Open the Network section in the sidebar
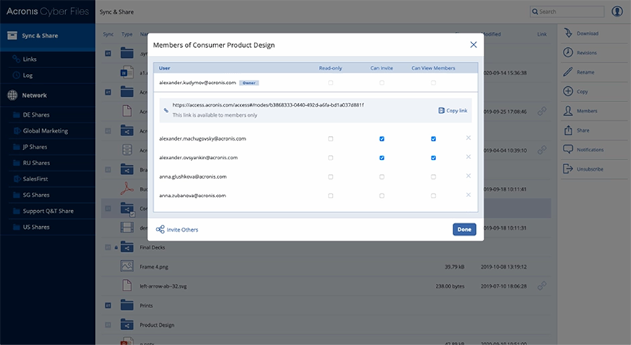 coord(34,95)
